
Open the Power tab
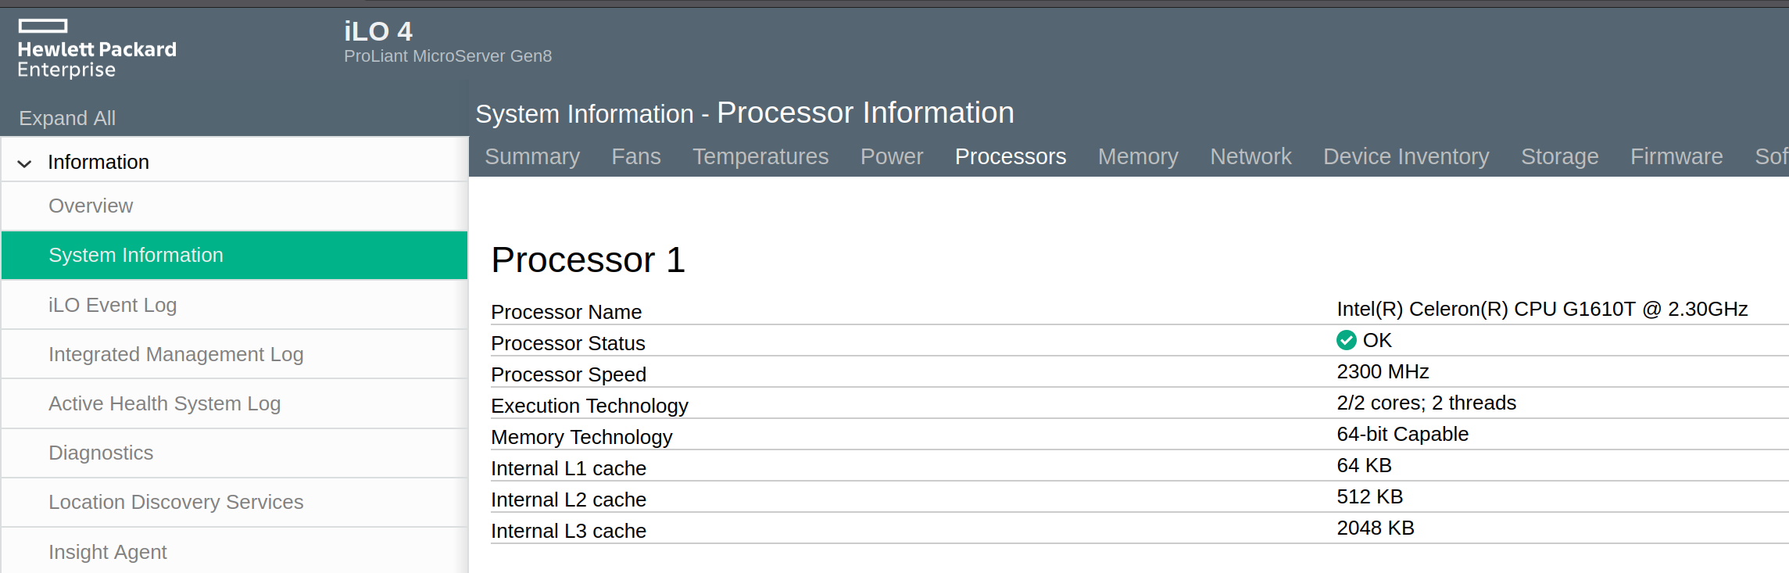[892, 156]
